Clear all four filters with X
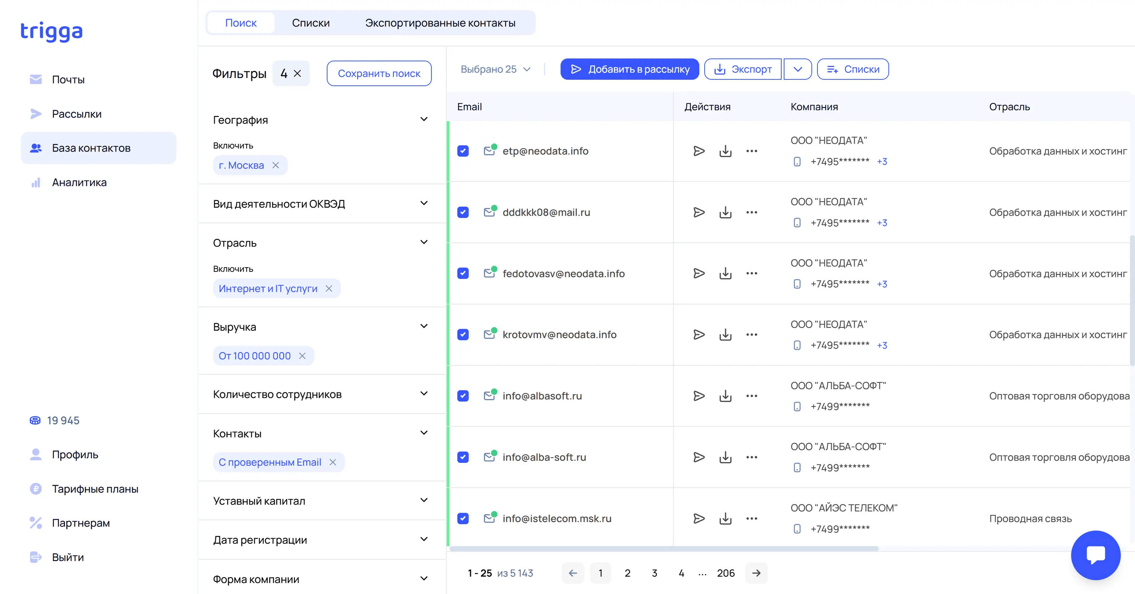The image size is (1135, 594). coord(298,73)
